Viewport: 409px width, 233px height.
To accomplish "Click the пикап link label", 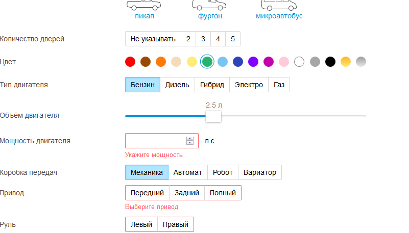I will [145, 16].
